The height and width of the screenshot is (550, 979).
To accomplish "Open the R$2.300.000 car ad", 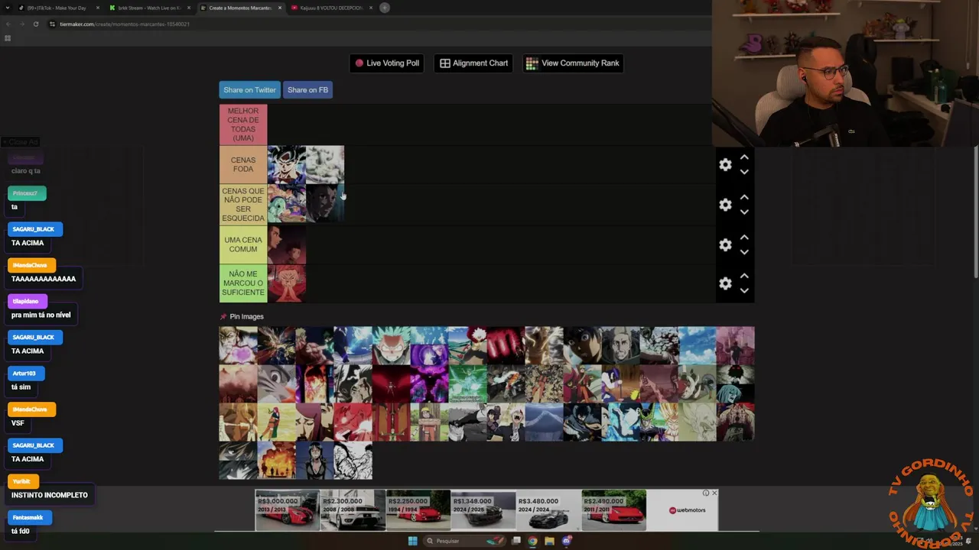I will pyautogui.click(x=353, y=510).
